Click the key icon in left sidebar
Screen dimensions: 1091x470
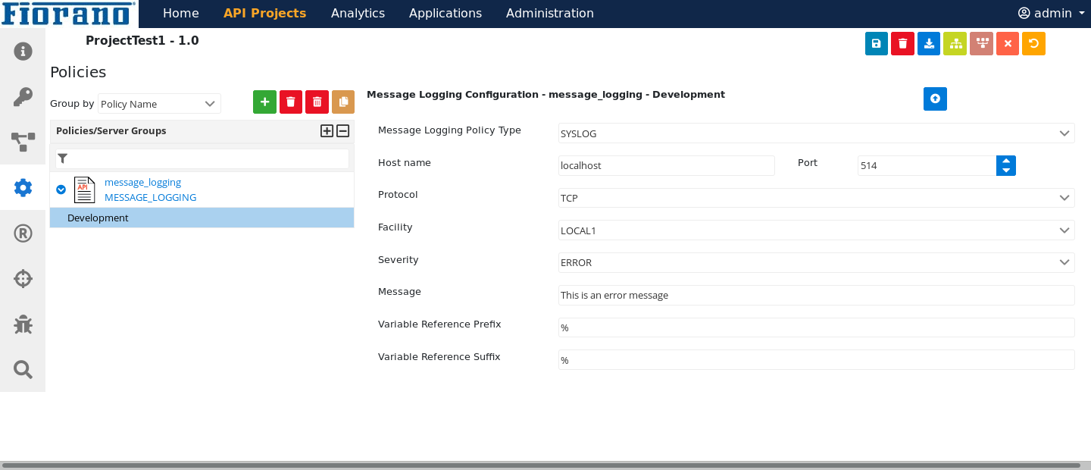[23, 97]
